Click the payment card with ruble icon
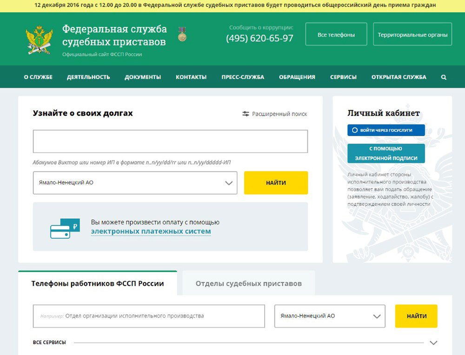Viewport: 465px width, 355px height. tap(65, 228)
